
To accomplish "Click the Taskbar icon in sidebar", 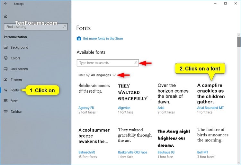I will [6, 111].
